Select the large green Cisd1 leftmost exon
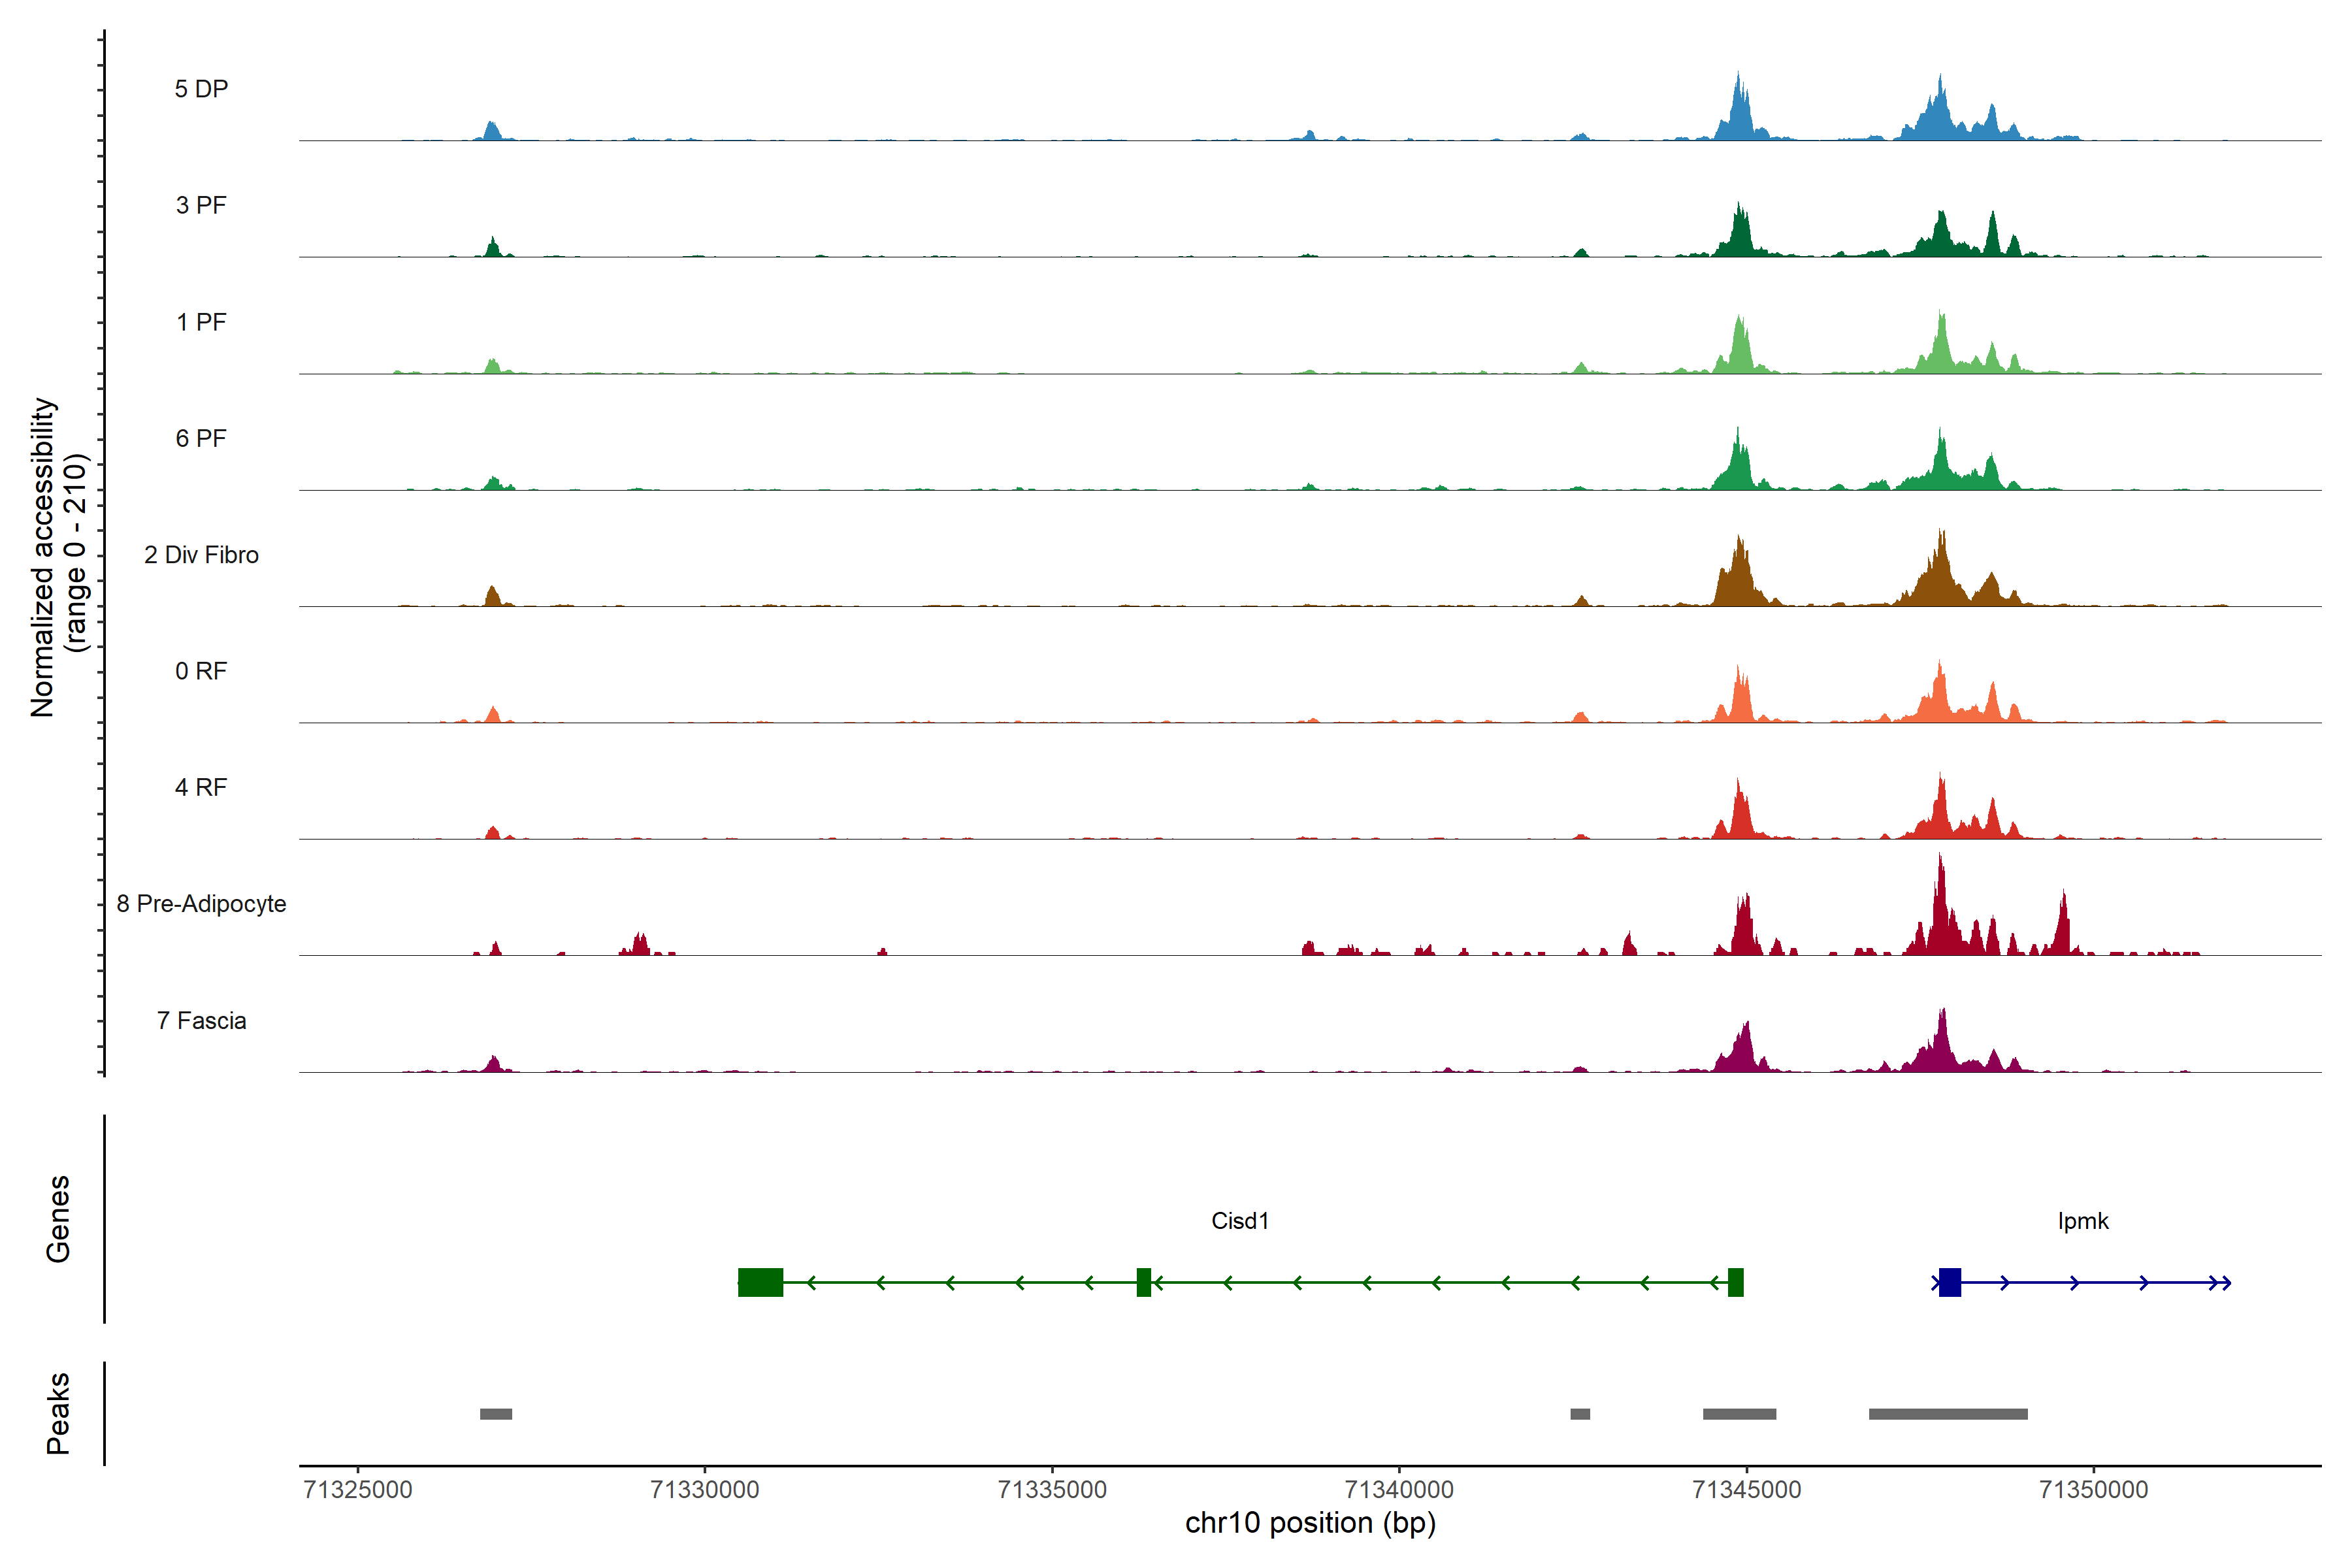The height and width of the screenshot is (1568, 2352). click(760, 1282)
